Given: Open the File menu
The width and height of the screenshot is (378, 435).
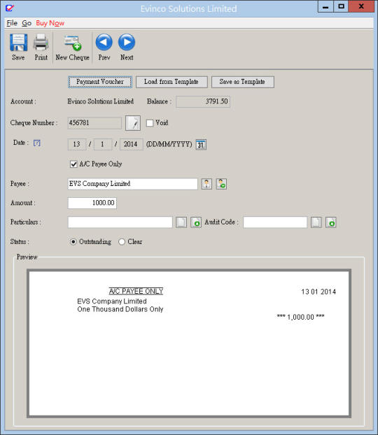Looking at the screenshot, I should (x=12, y=23).
